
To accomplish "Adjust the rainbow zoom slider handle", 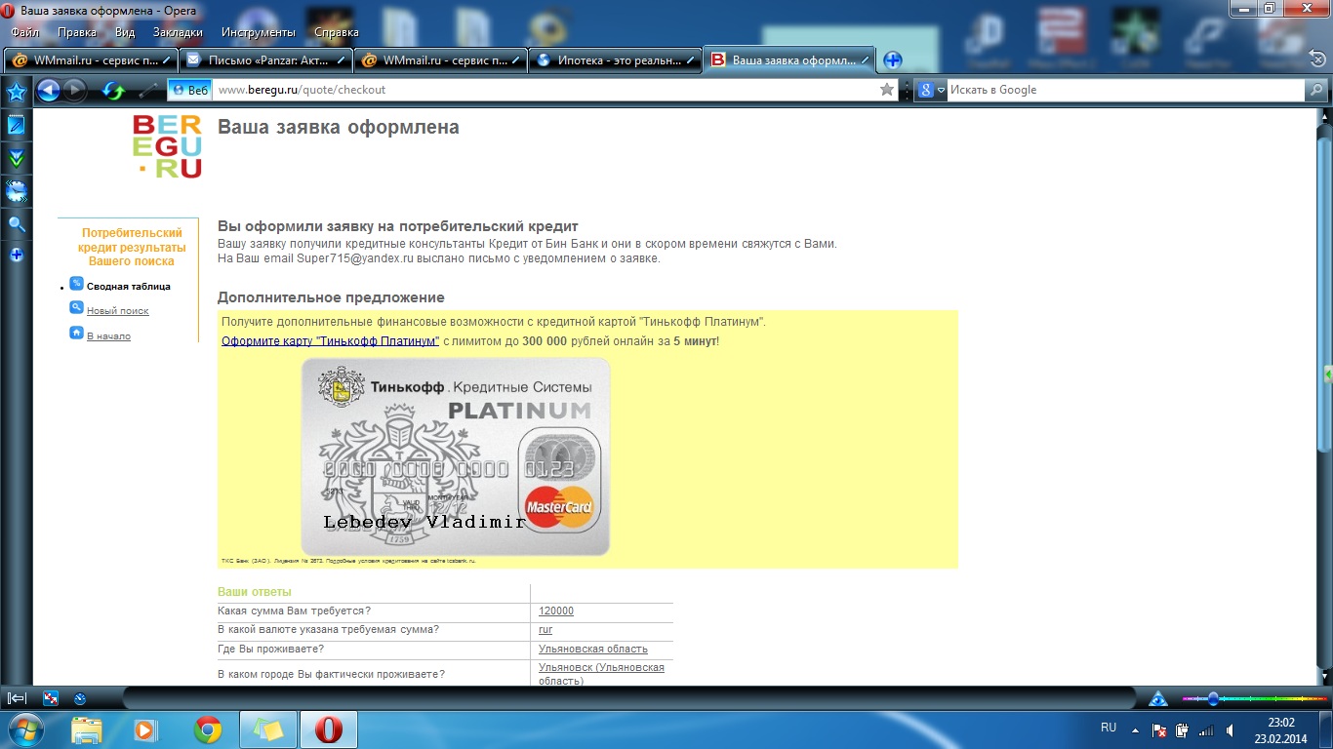I will pos(1213,698).
